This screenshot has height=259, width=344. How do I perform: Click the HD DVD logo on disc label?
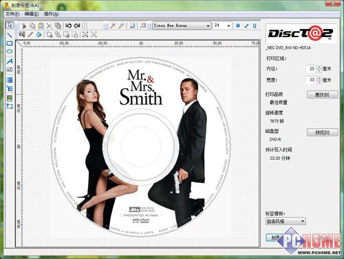pos(141,220)
